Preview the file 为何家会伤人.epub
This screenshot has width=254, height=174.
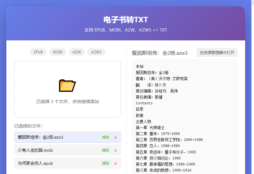[x=35, y=164]
